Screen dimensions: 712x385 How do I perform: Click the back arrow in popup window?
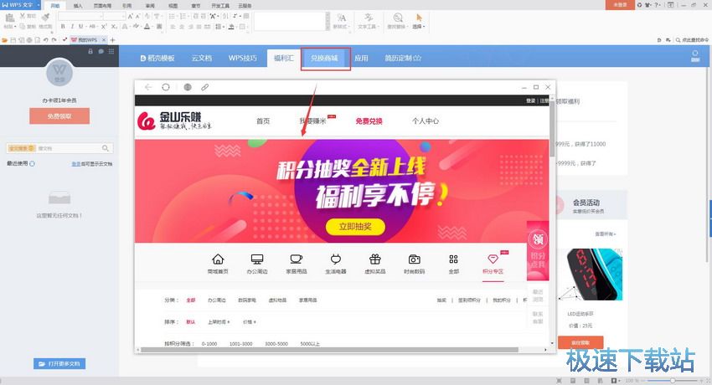tap(148, 87)
